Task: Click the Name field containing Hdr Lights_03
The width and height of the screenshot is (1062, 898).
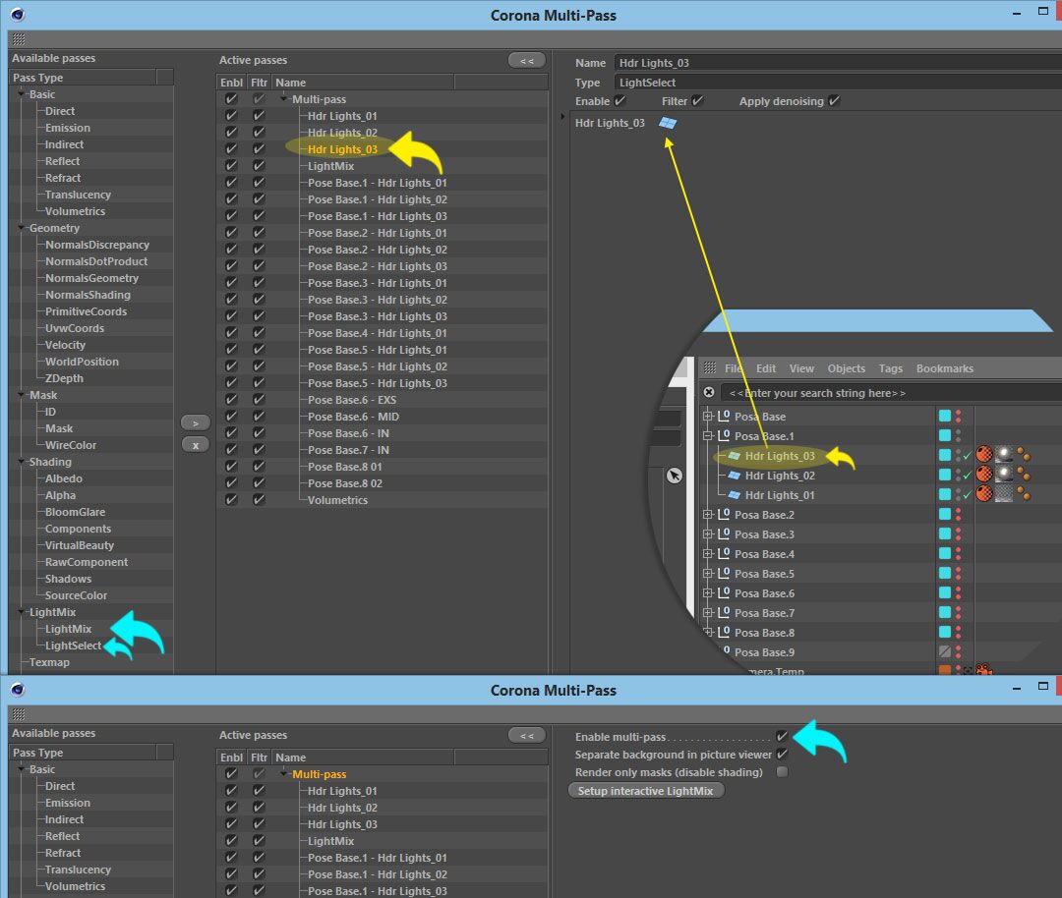Action: (x=838, y=62)
